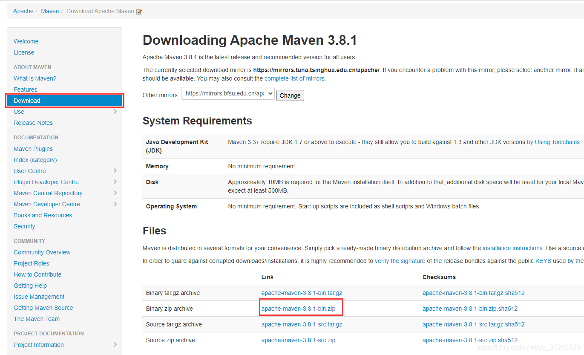Click the System Requirements heading
The image size is (584, 355).
[197, 121]
